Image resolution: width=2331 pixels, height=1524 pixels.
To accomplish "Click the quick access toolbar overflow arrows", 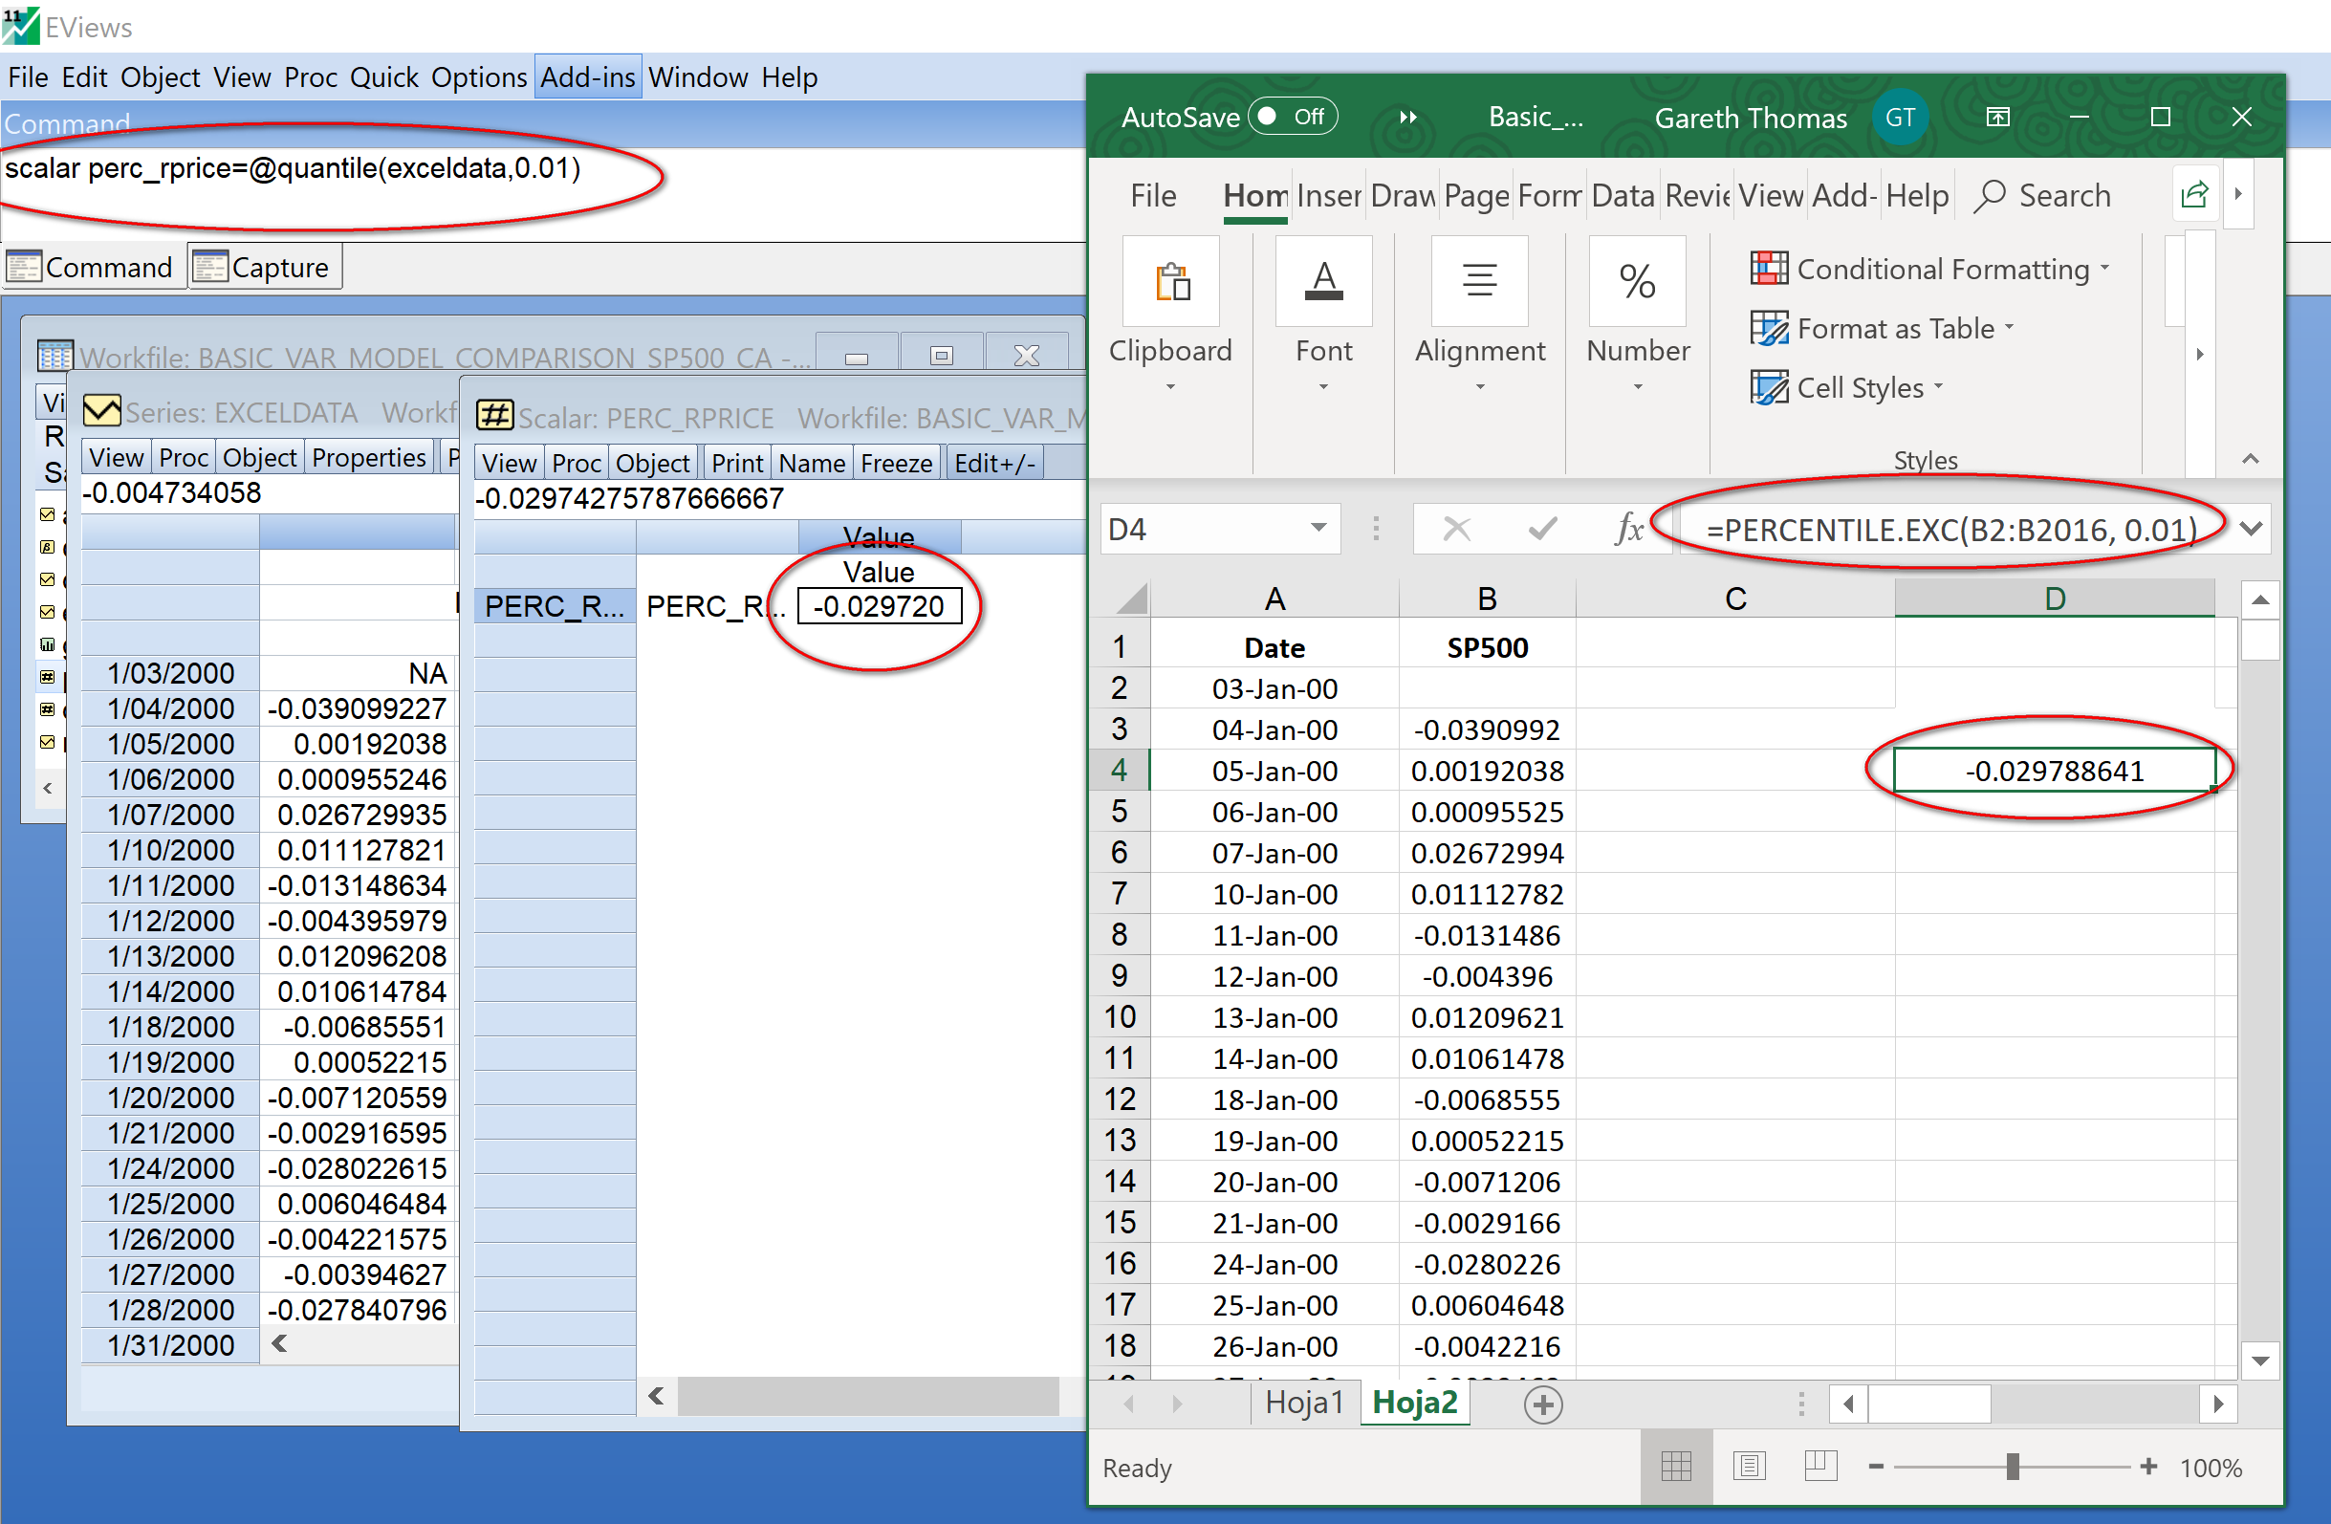I will pyautogui.click(x=1407, y=118).
